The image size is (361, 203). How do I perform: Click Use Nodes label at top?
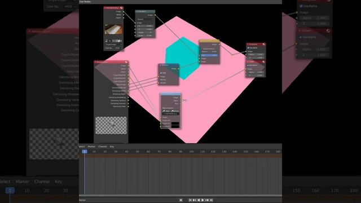(x=85, y=2)
